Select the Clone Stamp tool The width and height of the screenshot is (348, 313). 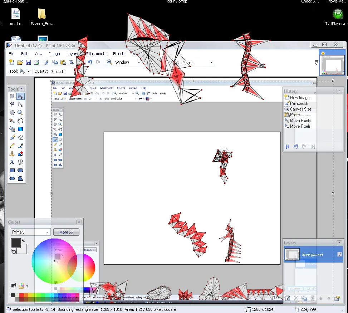coord(12,154)
